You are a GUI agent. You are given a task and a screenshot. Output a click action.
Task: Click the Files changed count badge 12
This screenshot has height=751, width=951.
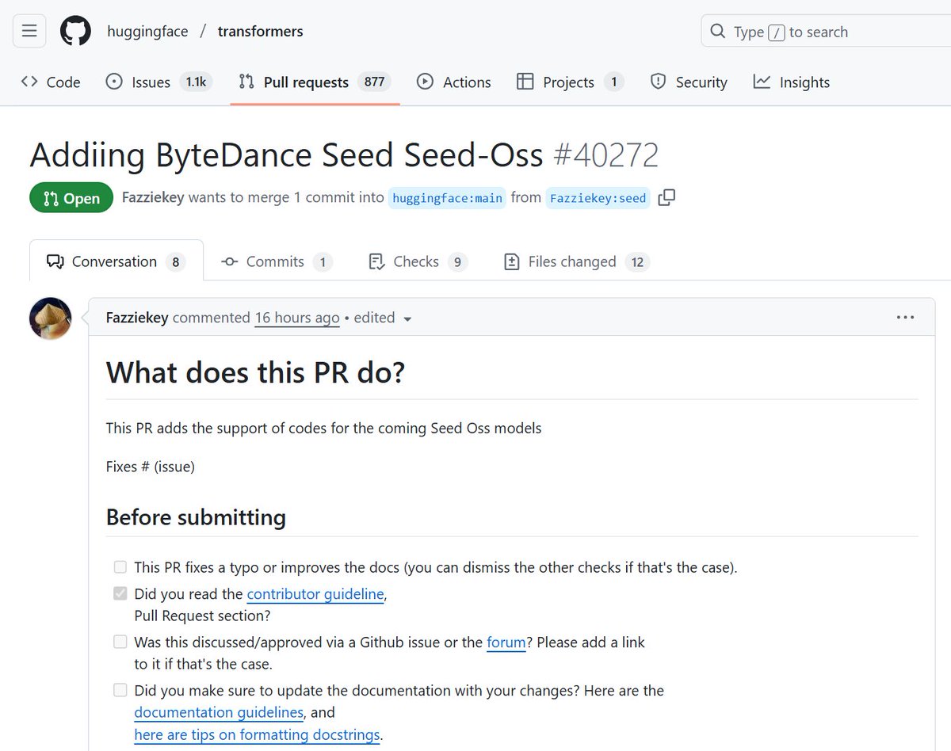click(637, 262)
